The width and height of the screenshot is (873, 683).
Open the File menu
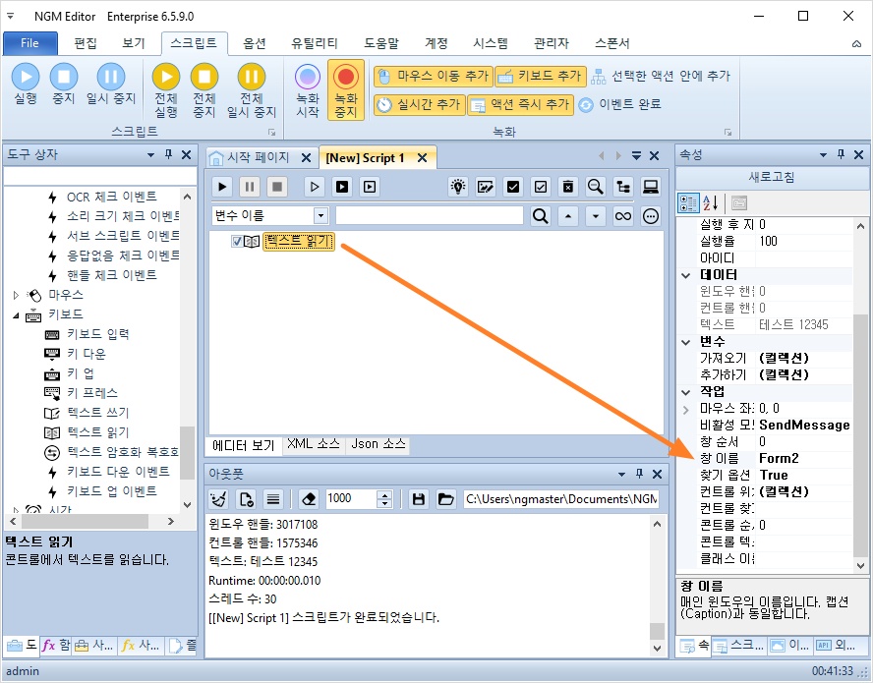click(30, 43)
